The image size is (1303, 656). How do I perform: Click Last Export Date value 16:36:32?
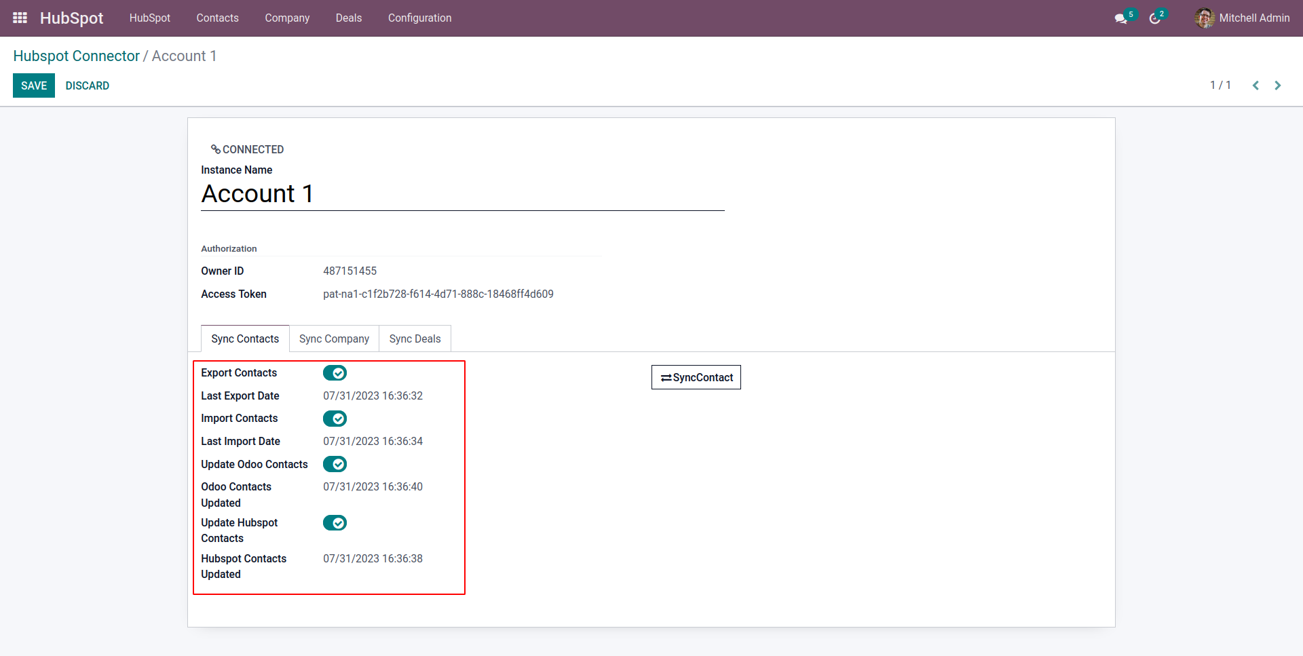click(x=373, y=396)
